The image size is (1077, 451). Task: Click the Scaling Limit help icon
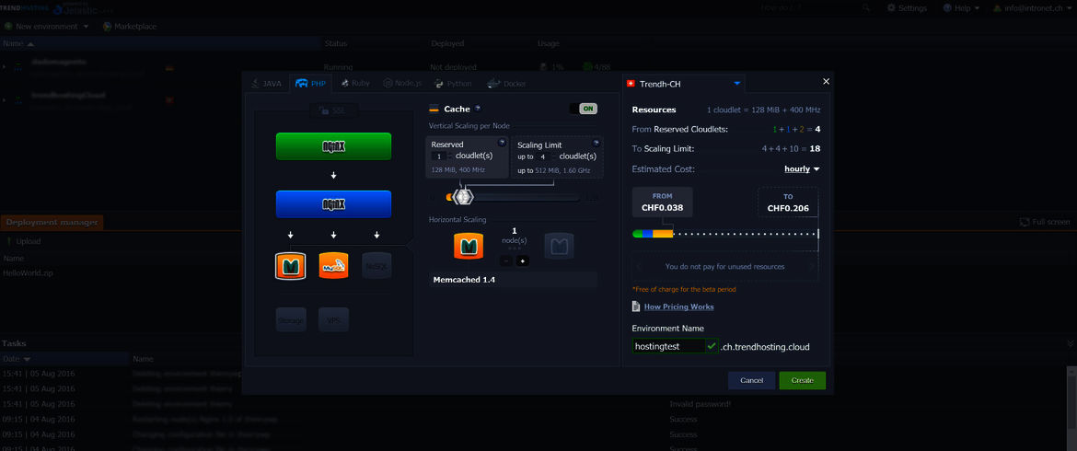[x=596, y=143]
